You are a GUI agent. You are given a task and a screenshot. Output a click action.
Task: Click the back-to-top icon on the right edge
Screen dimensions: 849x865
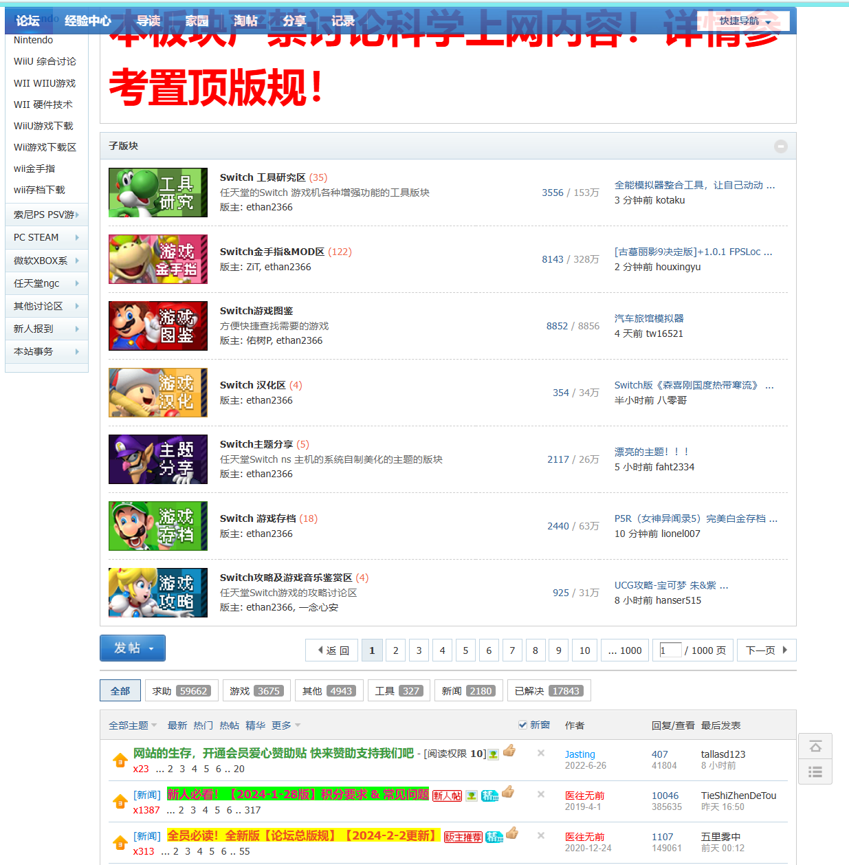pyautogui.click(x=815, y=745)
